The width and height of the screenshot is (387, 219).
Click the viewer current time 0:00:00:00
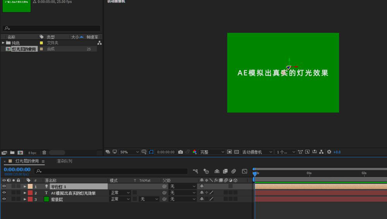(166, 152)
